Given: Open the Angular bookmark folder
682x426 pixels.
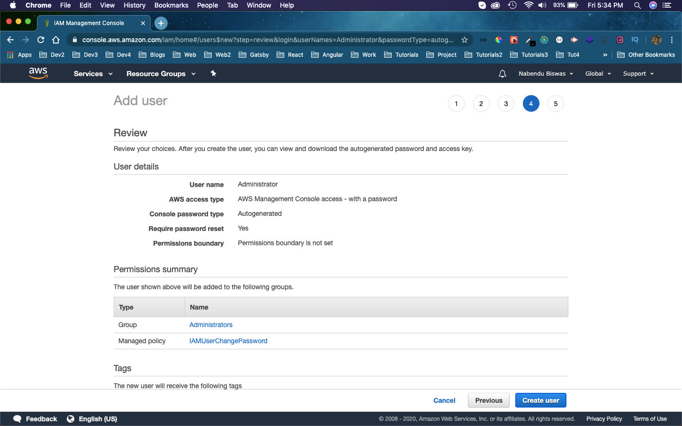Looking at the screenshot, I should 327,55.
